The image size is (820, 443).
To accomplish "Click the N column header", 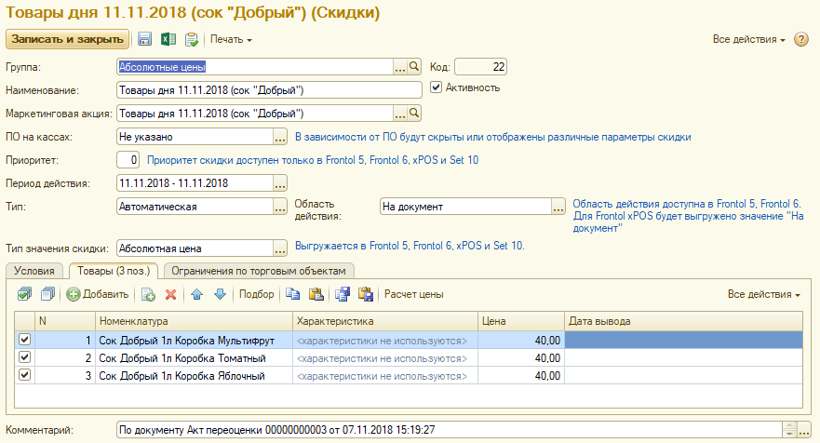I will [65, 321].
